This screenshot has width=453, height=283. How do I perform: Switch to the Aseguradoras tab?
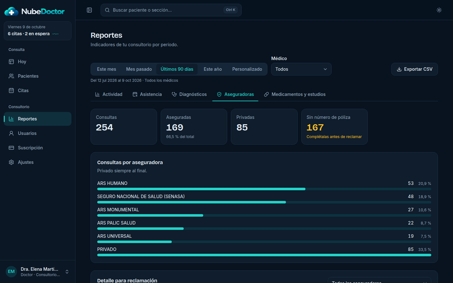[x=235, y=94]
